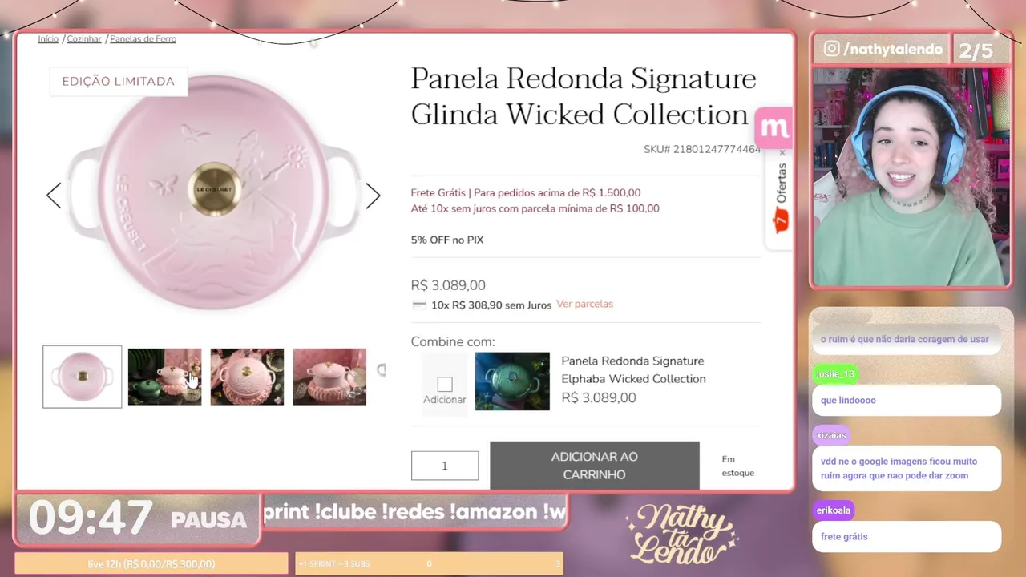Click Adicionar ao Carrinho button

(595, 466)
